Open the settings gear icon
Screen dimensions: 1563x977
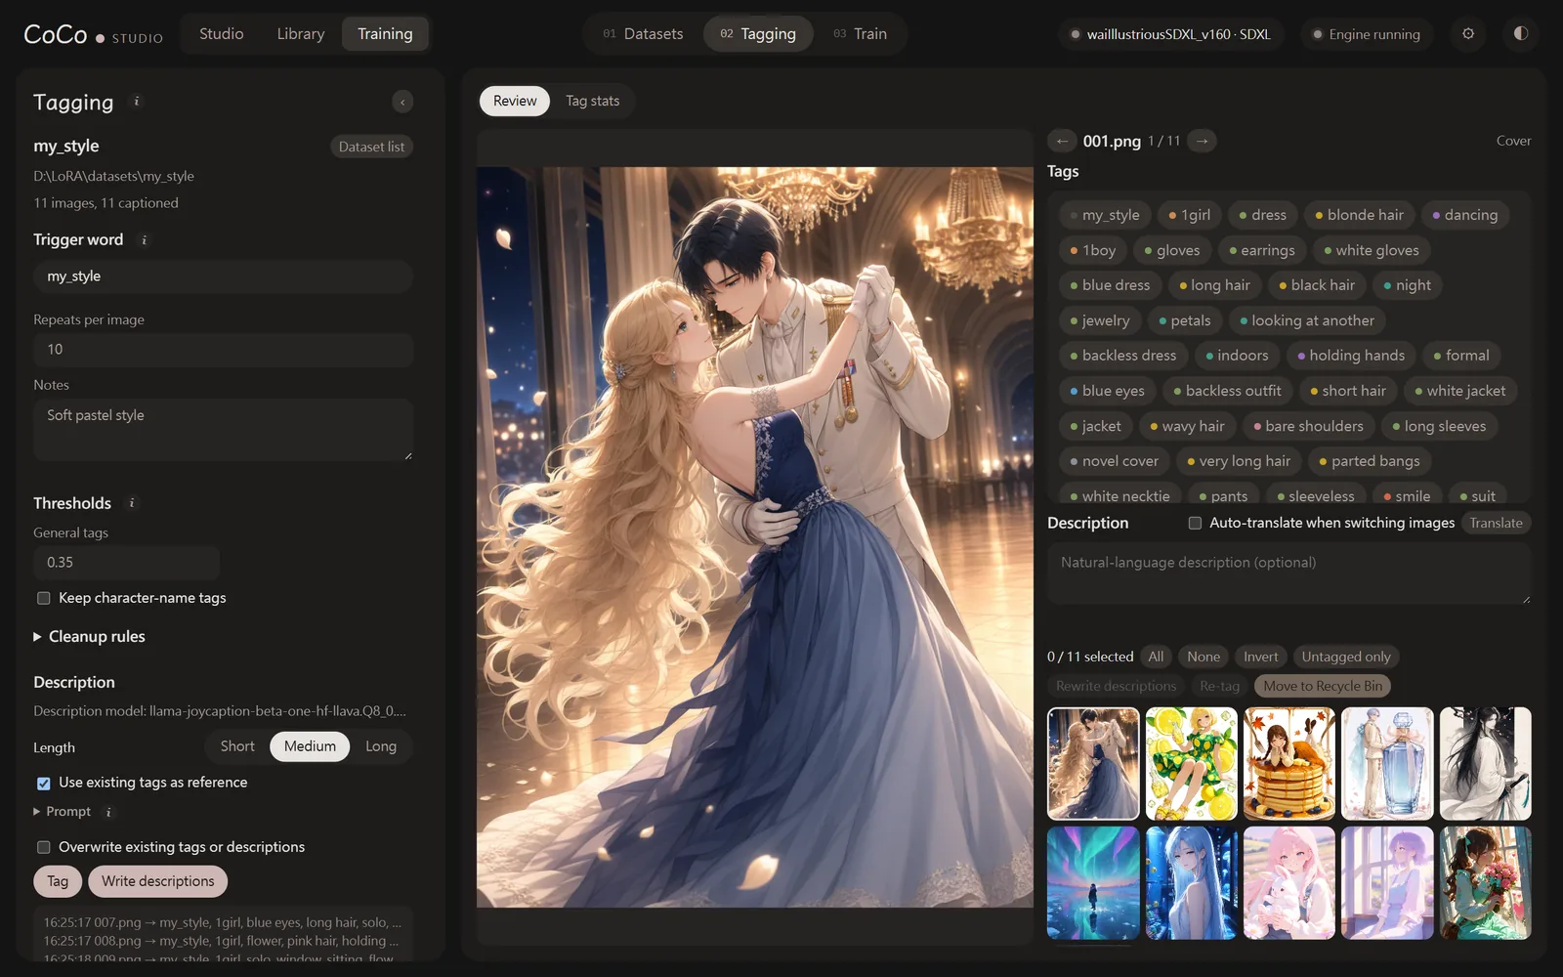tap(1467, 33)
